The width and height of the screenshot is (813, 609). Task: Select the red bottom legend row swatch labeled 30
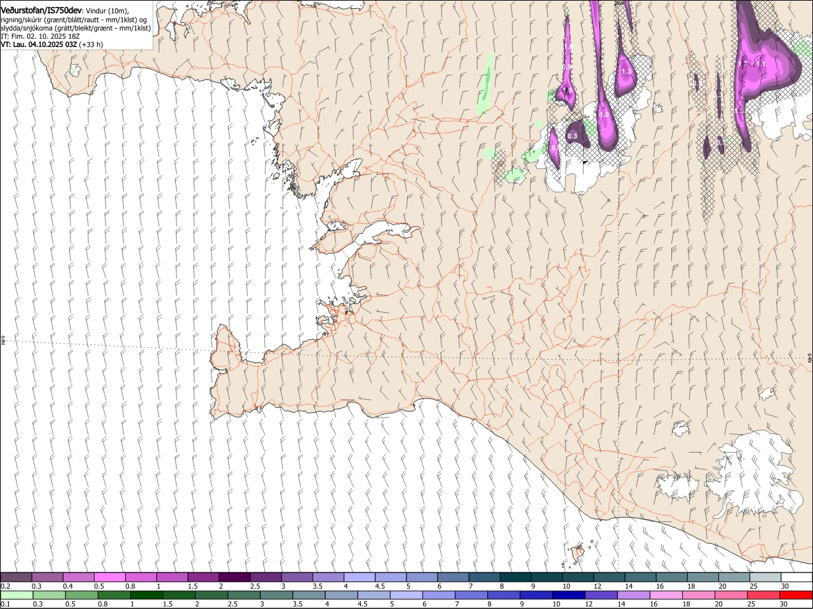click(795, 596)
